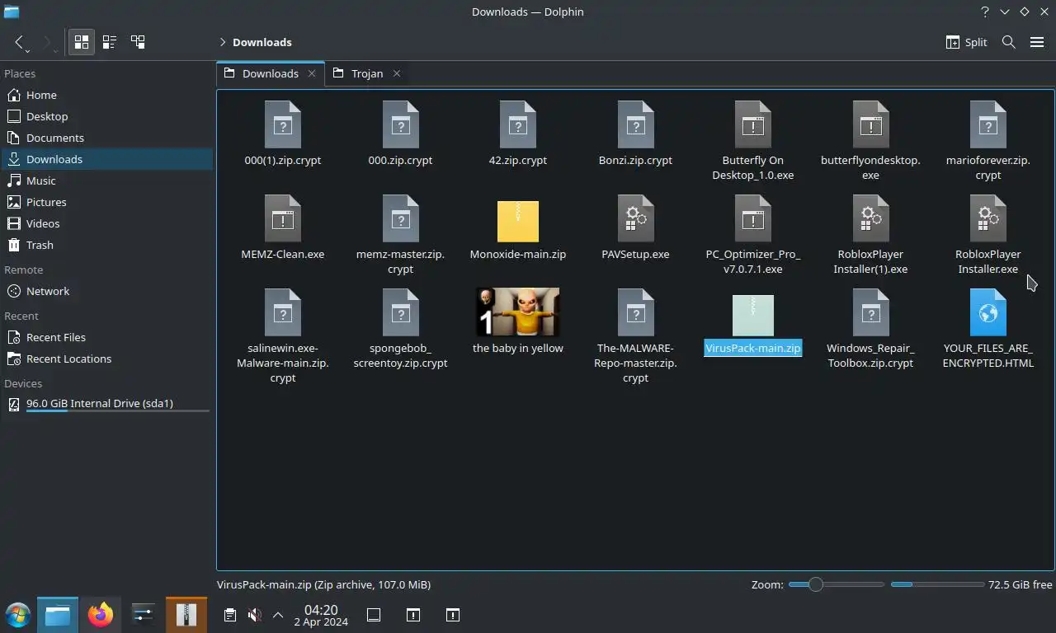Switch to Details tree view mode
Image resolution: width=1056 pixels, height=633 pixels.
point(138,42)
